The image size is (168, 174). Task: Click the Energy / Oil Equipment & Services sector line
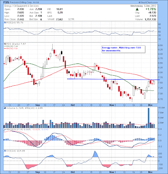[x=21, y=6]
